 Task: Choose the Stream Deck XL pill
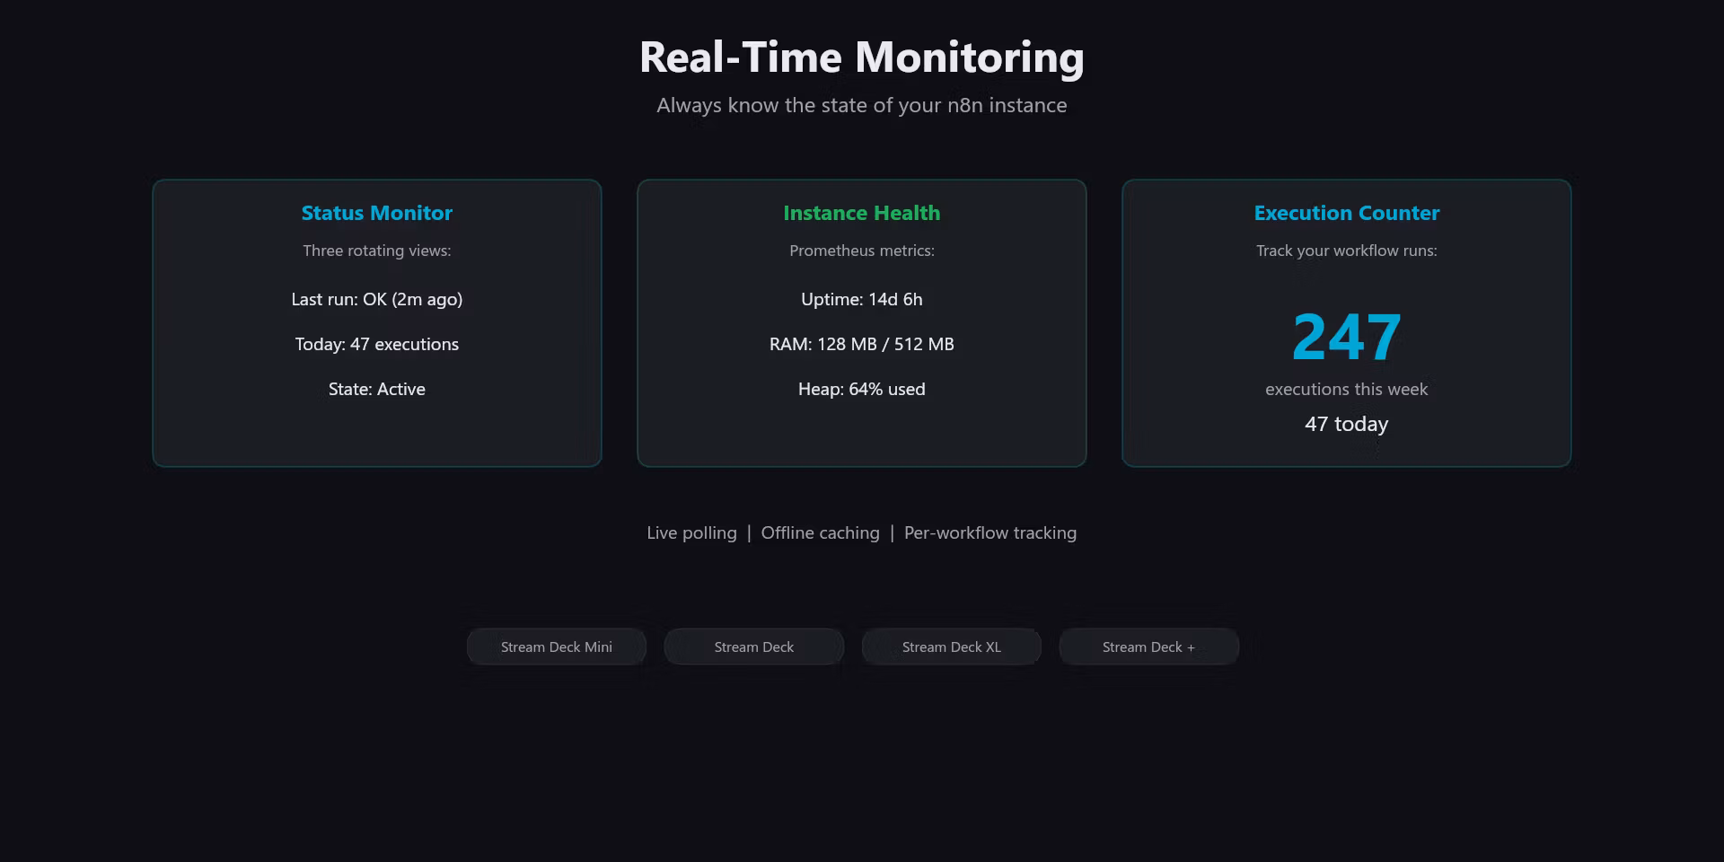pos(951,646)
